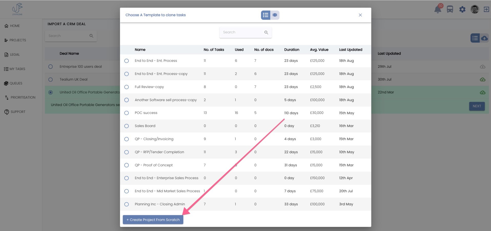Choose the QP - Proof of Concept template
The width and height of the screenshot is (491, 231).
126,165
